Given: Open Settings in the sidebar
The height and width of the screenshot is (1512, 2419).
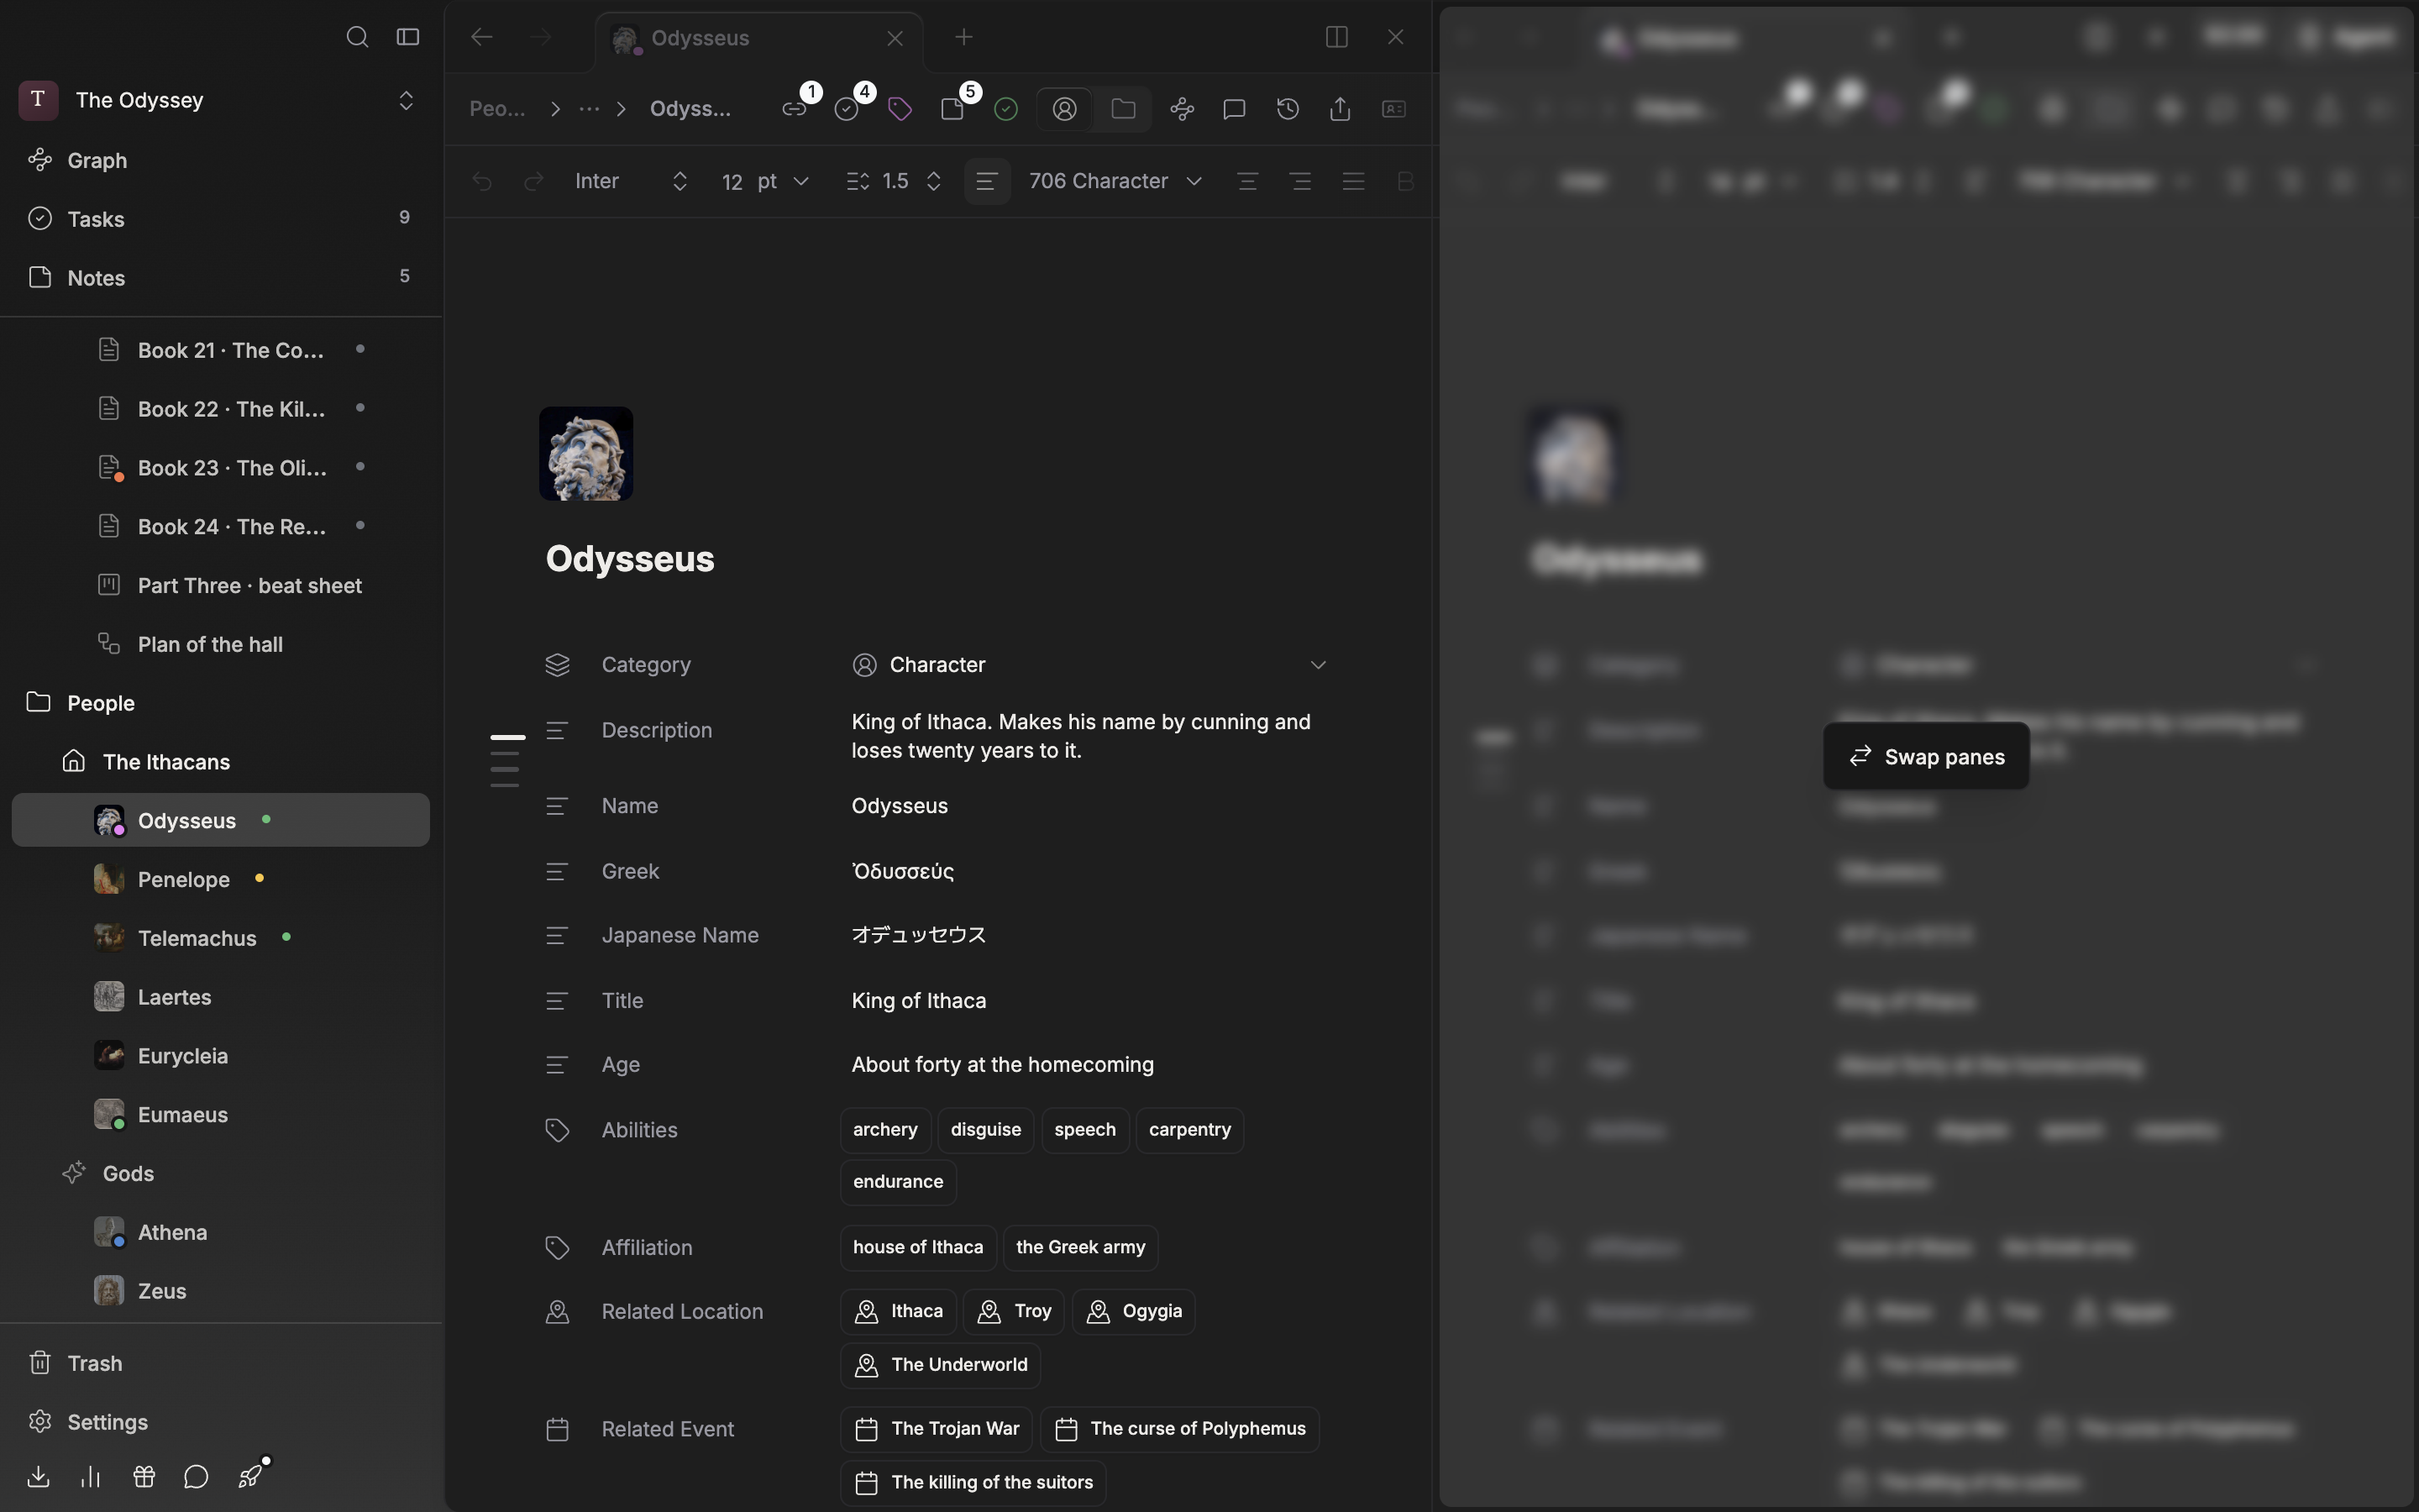Looking at the screenshot, I should [x=221, y=1422].
